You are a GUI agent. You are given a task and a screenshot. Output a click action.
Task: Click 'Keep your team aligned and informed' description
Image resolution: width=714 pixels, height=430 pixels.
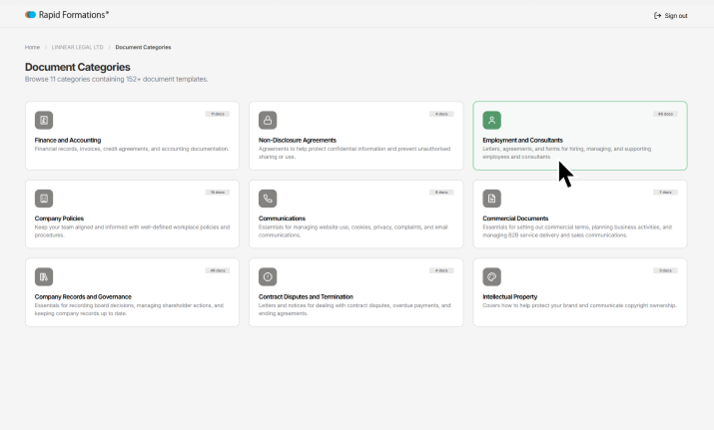132,230
